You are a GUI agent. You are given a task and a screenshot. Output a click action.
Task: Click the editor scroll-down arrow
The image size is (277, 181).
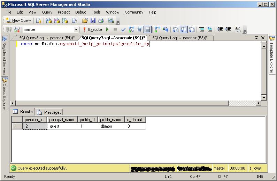[x=264, y=97]
